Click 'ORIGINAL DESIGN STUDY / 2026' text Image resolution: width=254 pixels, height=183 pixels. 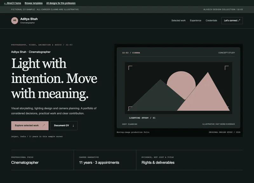[224, 132]
